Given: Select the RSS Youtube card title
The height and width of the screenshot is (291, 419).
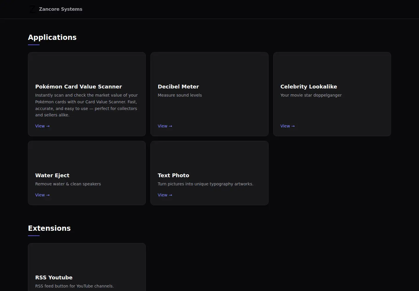Looking at the screenshot, I should pos(54,277).
